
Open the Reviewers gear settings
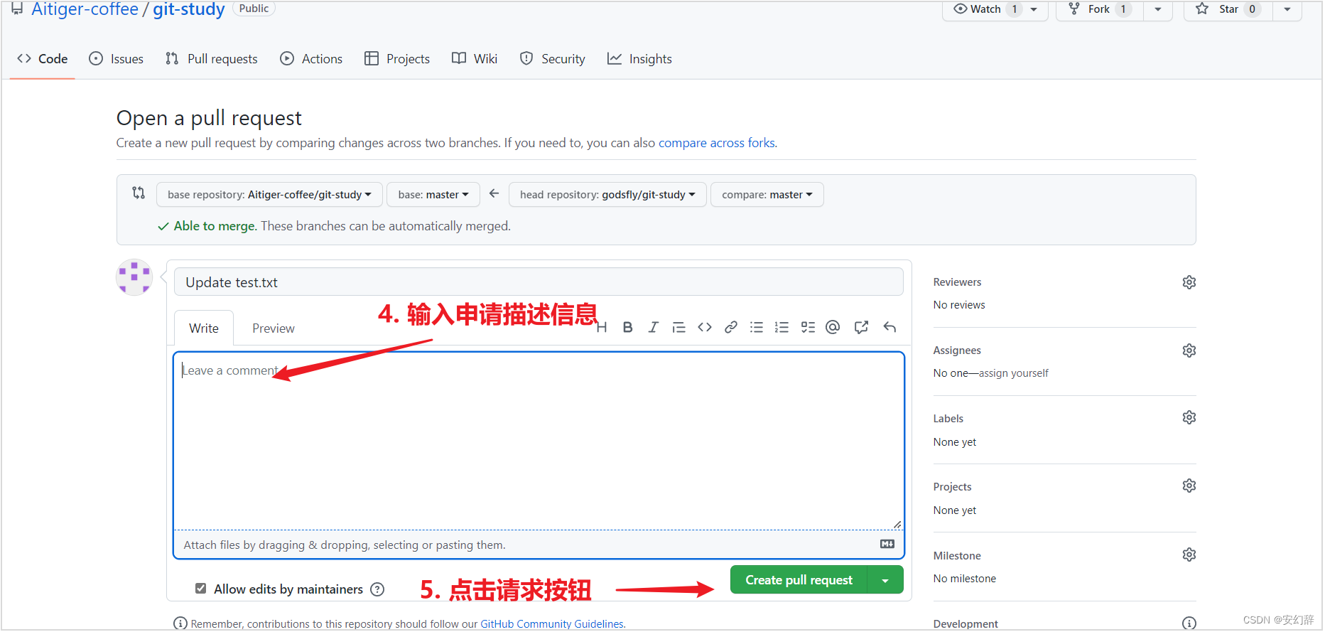1189,282
